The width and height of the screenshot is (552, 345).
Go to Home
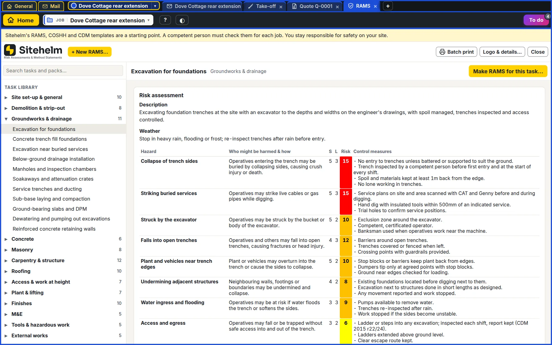point(21,20)
